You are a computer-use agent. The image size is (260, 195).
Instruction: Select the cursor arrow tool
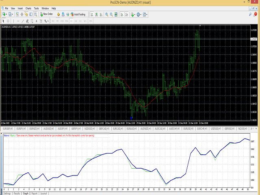pyautogui.click(x=3, y=21)
